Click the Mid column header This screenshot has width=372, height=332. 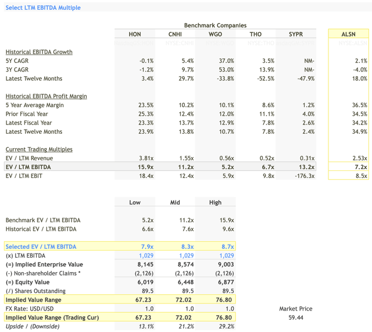175,202
